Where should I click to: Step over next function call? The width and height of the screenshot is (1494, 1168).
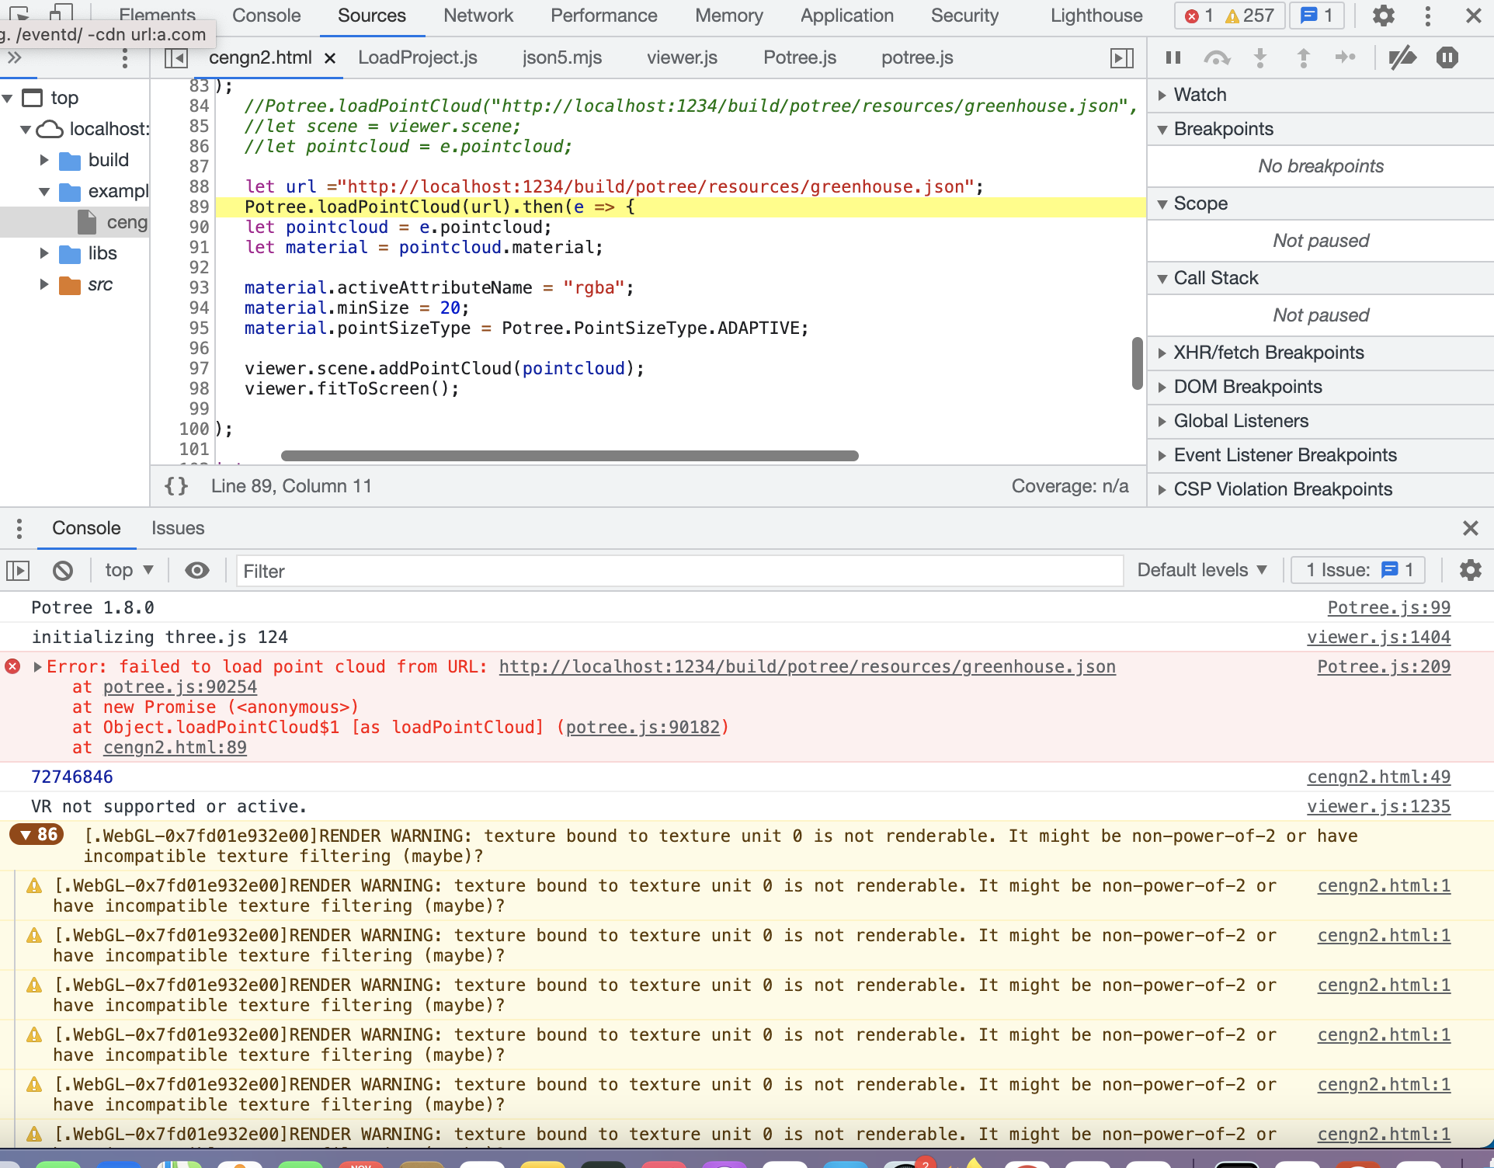[1218, 57]
